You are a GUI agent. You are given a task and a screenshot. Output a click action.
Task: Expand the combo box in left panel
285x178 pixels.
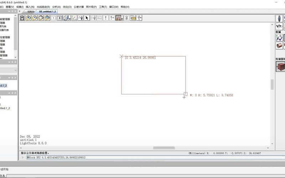(15, 70)
